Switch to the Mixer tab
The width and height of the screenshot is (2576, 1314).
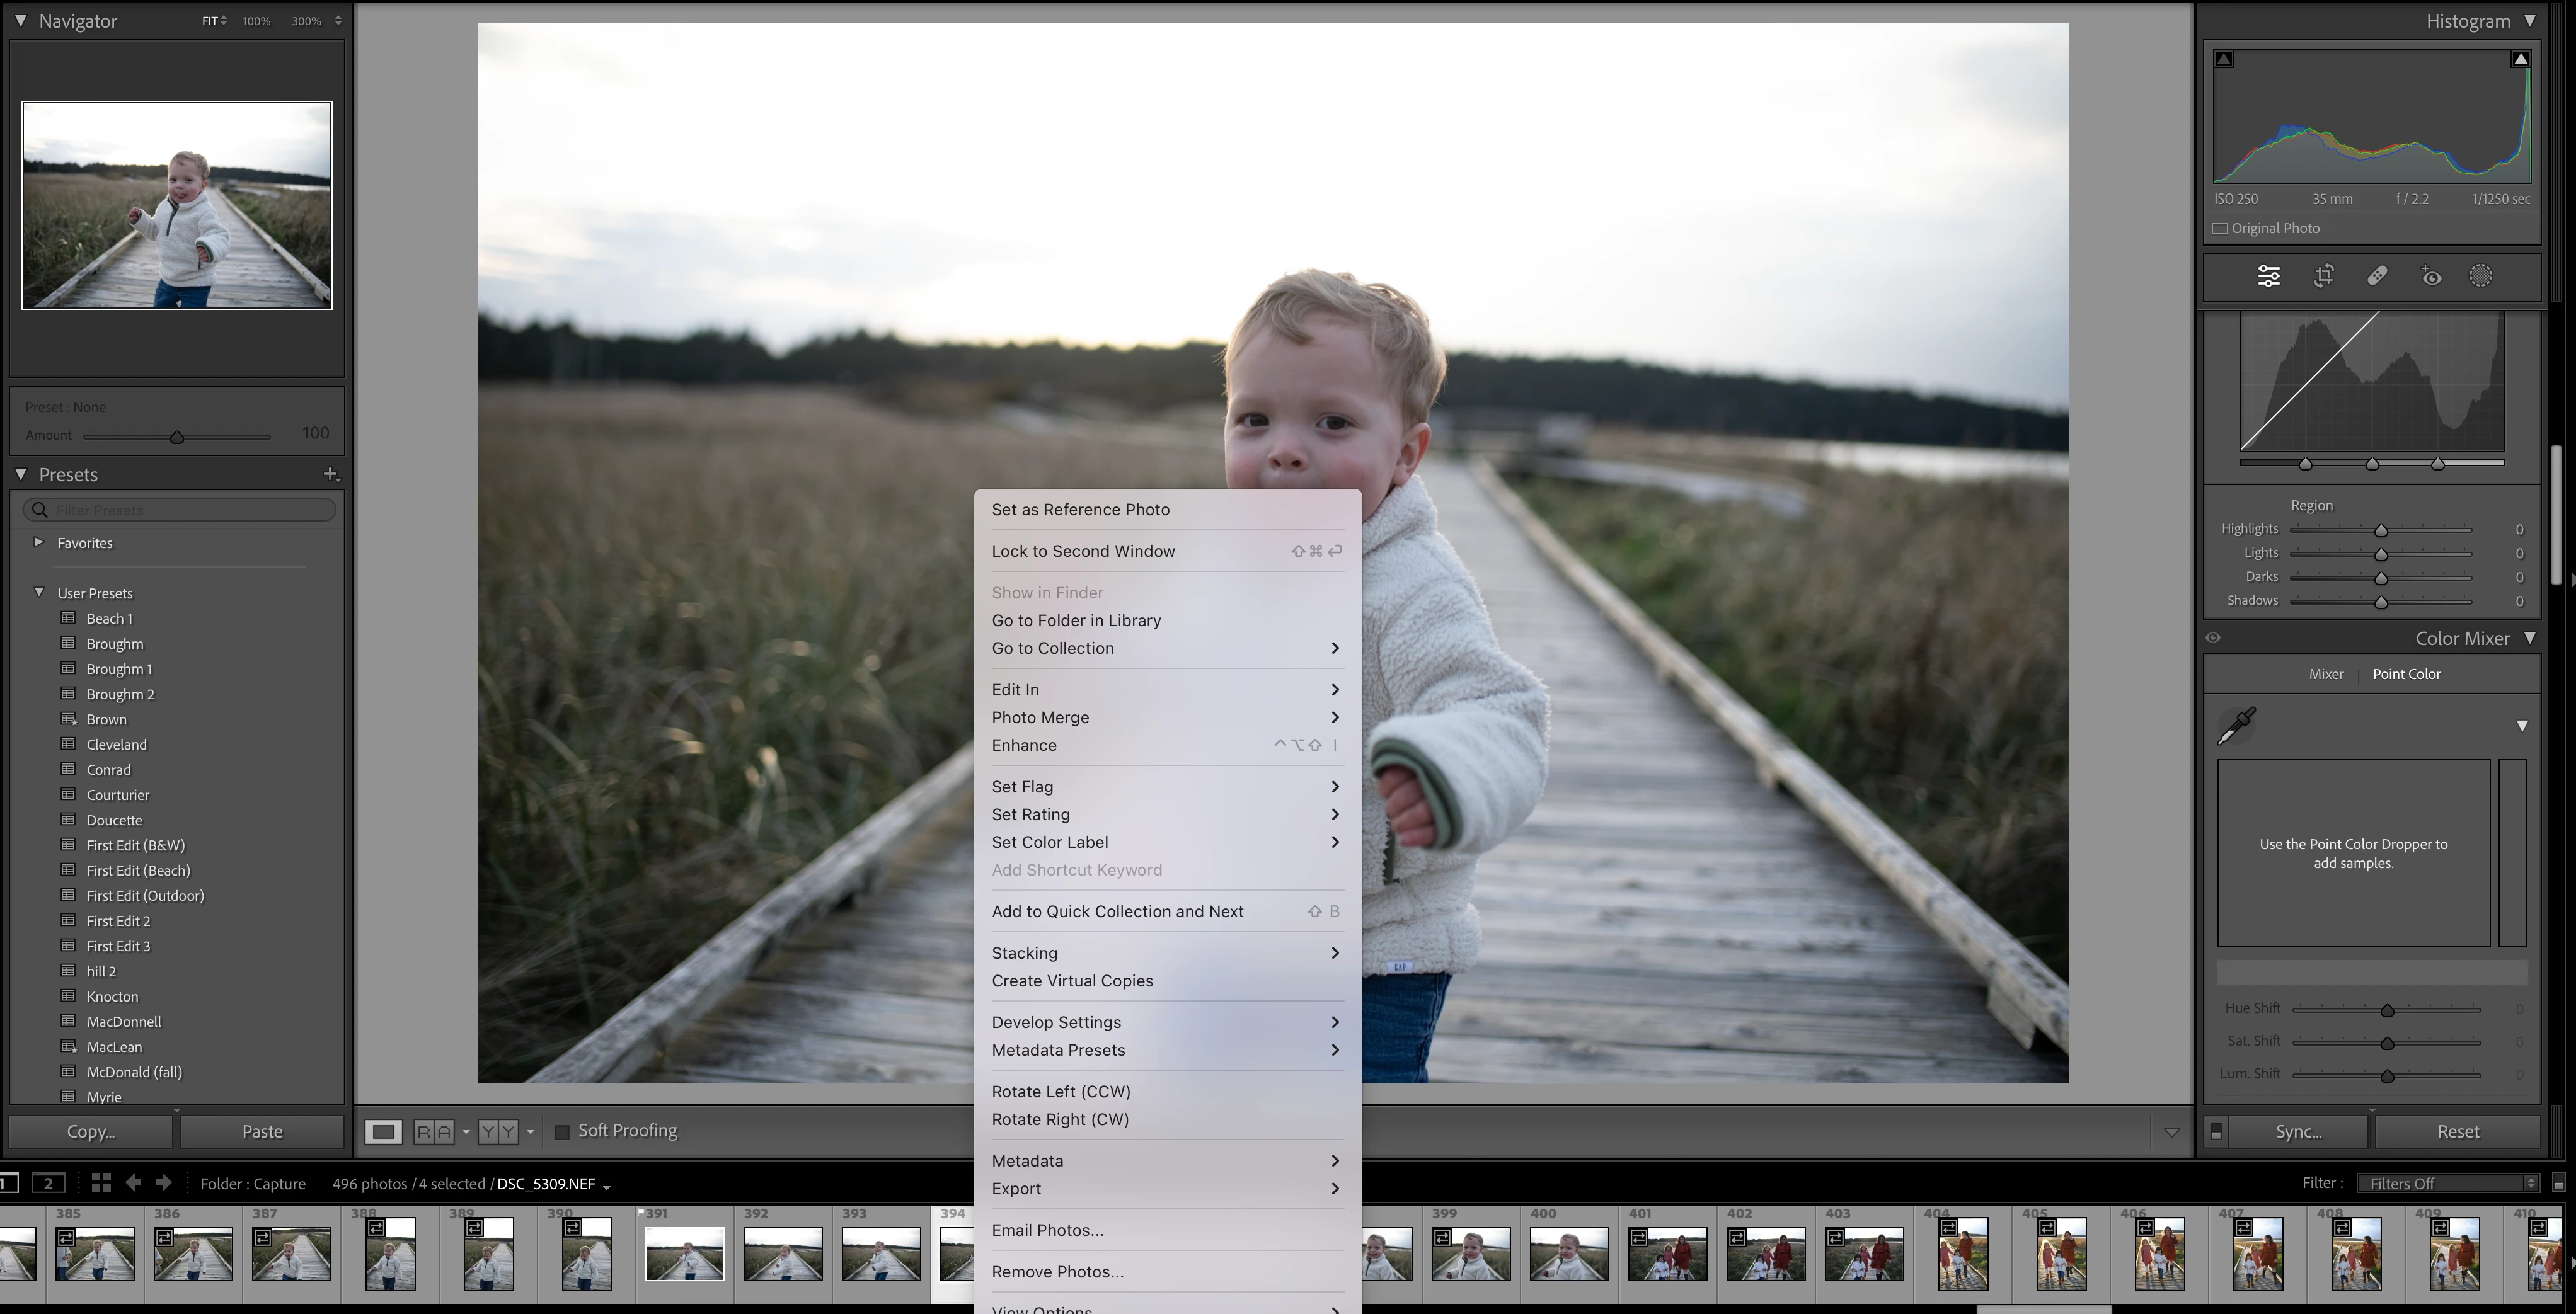tap(2325, 674)
